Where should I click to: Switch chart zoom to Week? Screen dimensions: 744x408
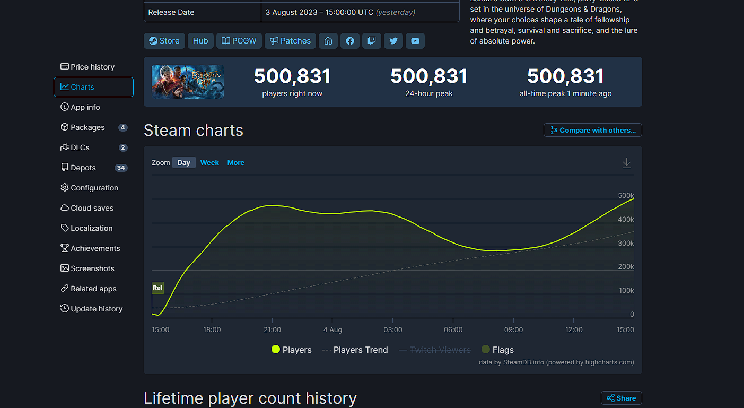tap(209, 163)
